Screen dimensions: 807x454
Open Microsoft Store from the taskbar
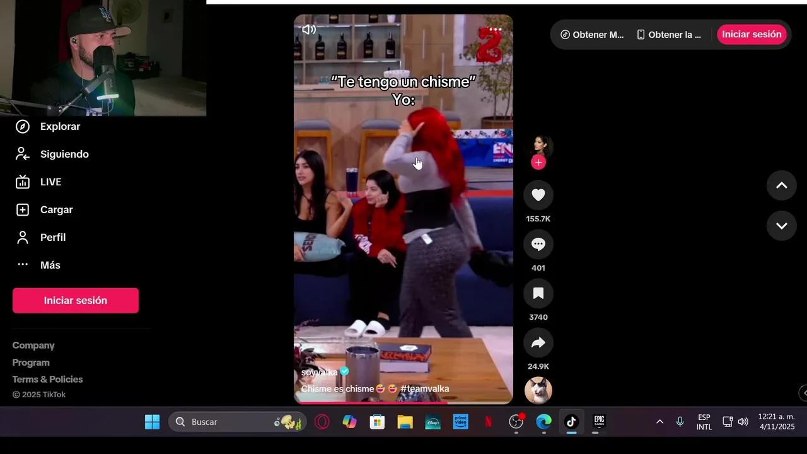click(x=377, y=422)
